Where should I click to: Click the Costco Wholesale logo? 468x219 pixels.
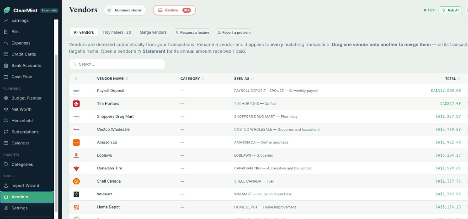[x=76, y=130]
